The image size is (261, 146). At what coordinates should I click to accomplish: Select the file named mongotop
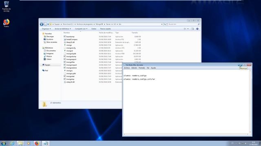coord(70,79)
